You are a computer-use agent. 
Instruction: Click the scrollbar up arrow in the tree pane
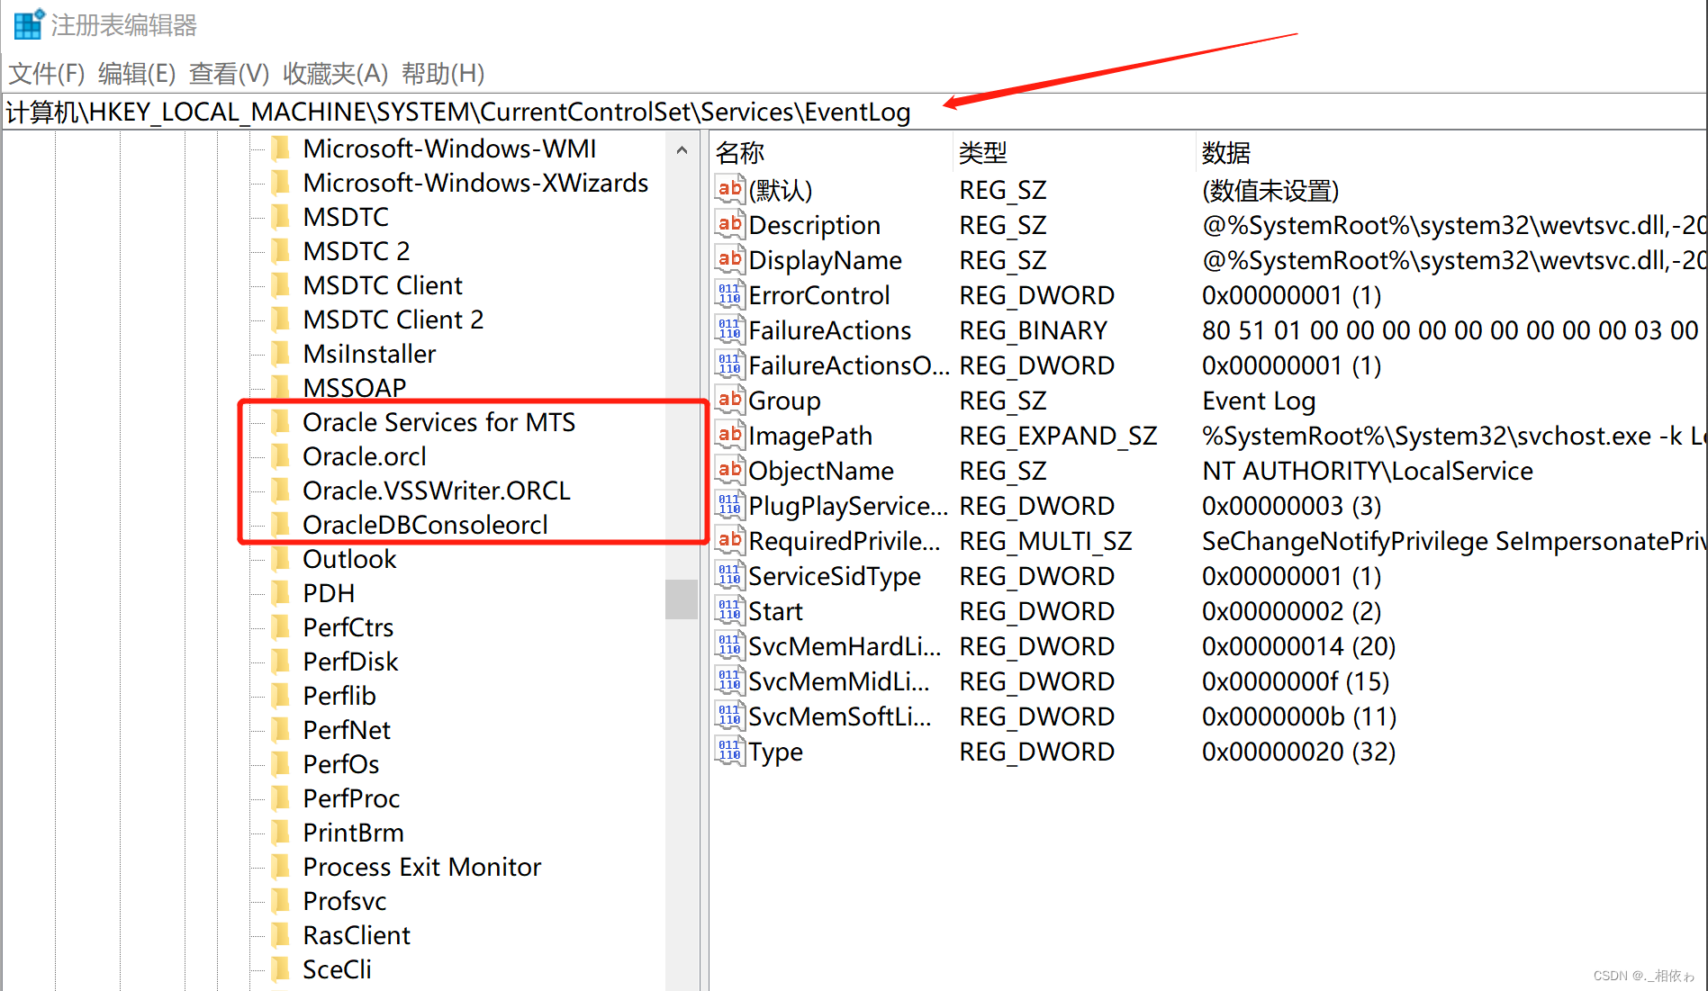point(682,151)
